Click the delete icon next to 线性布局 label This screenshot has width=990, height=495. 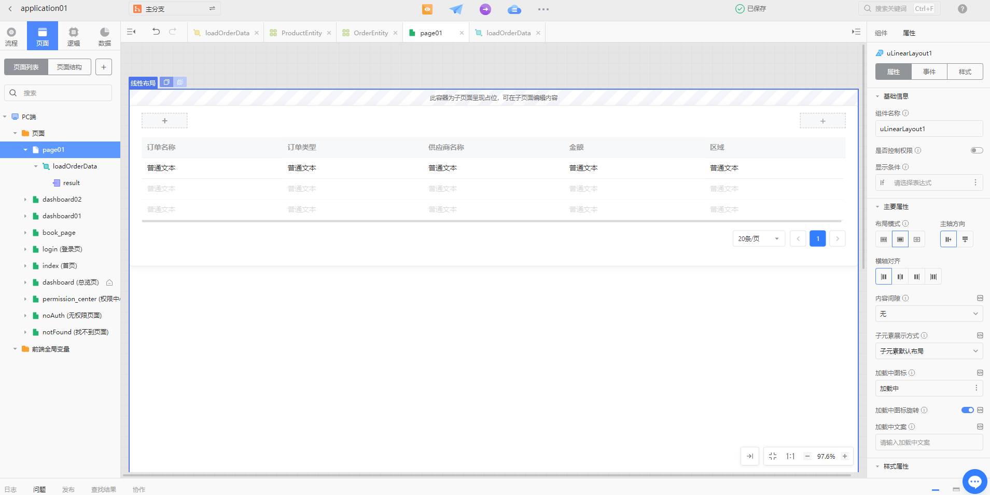click(x=180, y=82)
